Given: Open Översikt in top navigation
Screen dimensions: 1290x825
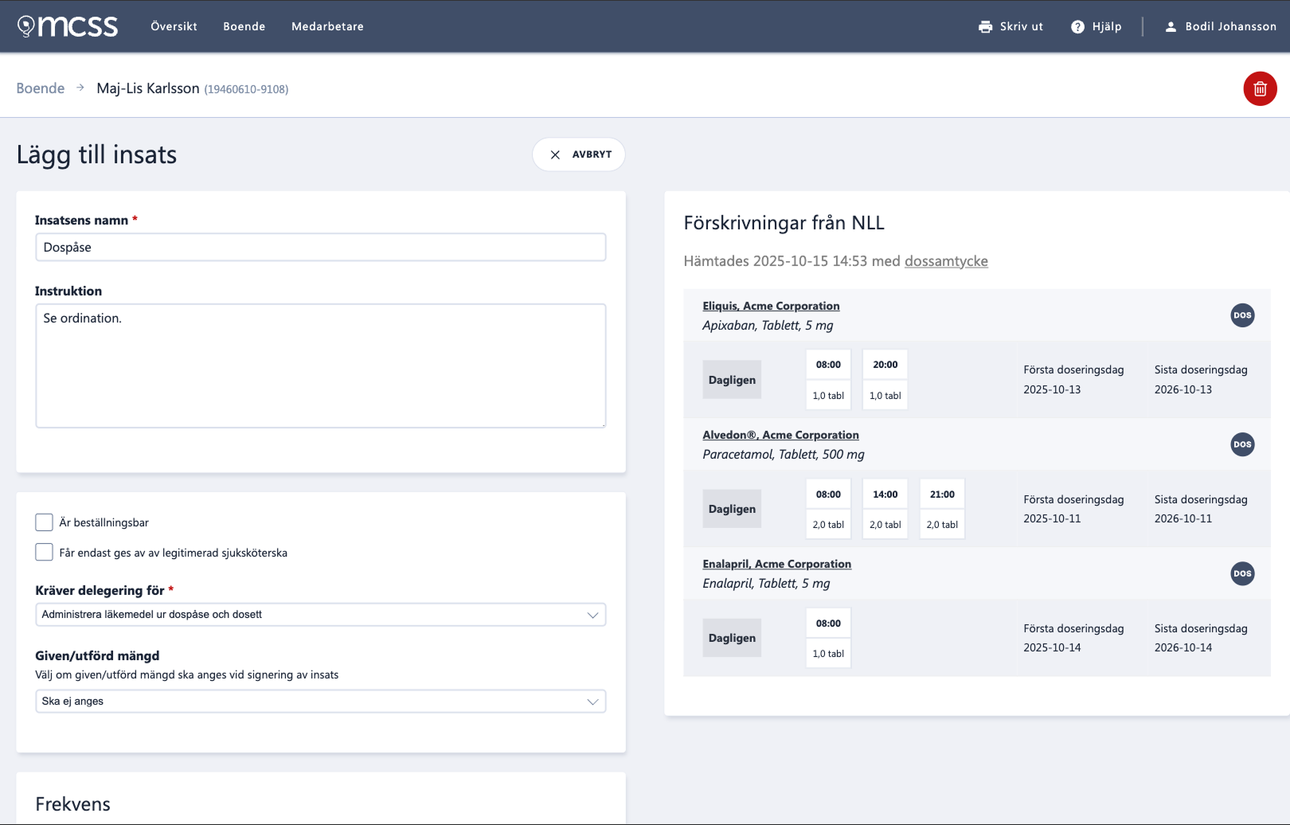Looking at the screenshot, I should [174, 26].
